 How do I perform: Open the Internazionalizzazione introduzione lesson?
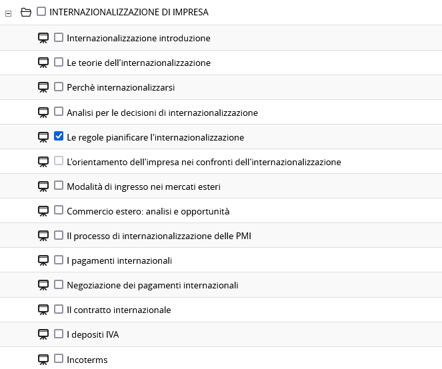tap(138, 38)
